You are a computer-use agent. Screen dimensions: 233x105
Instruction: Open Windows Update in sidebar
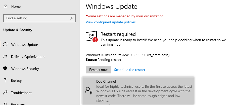click(25, 45)
